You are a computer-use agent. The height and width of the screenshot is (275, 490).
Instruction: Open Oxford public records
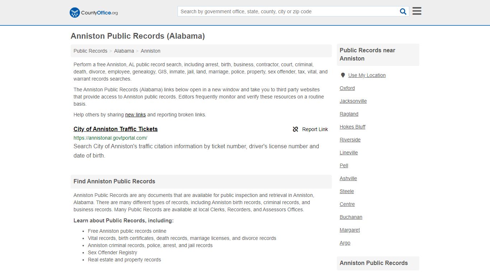[347, 88]
